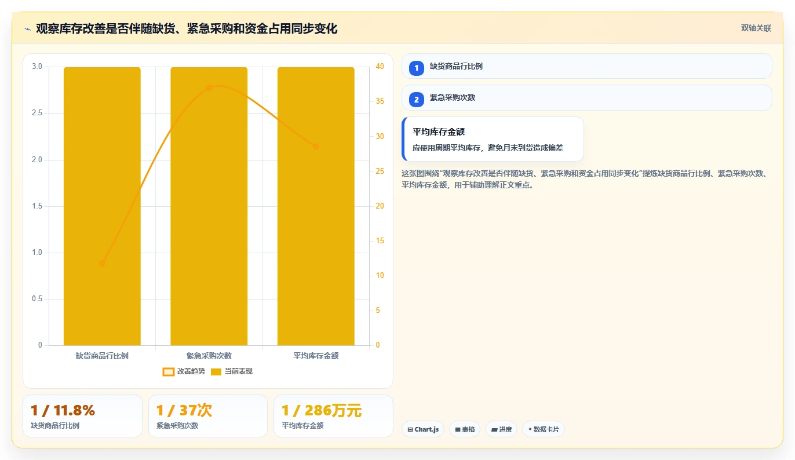This screenshot has height=460, width=795.
Task: Select the 紧急采购次数 list item numbered 2
Action: pos(586,97)
